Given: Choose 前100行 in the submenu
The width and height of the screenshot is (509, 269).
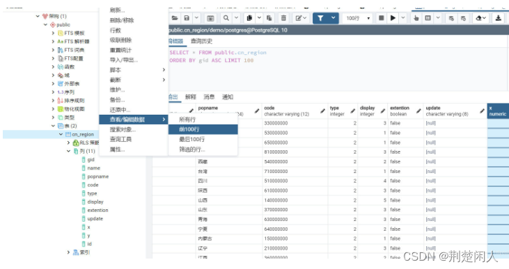Looking at the screenshot, I should (203, 129).
